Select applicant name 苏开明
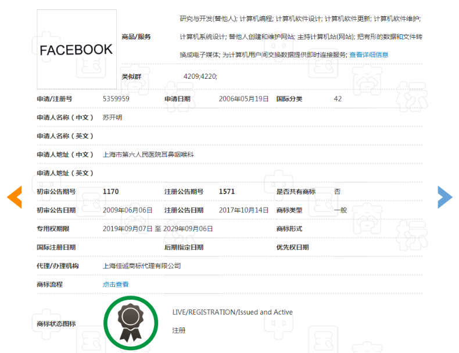 point(112,117)
